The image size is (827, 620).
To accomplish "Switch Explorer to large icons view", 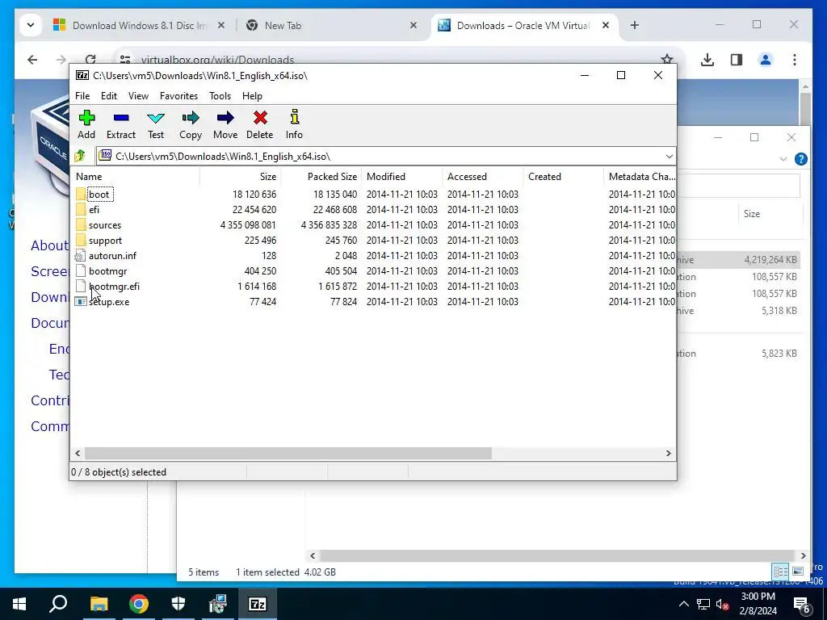I will tap(798, 572).
